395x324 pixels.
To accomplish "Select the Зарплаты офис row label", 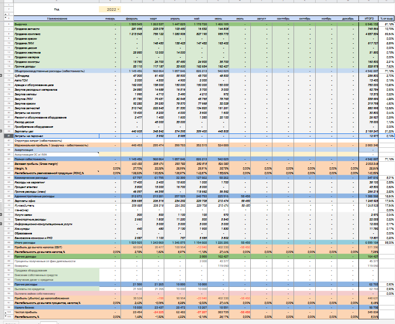I will (x=57, y=201).
